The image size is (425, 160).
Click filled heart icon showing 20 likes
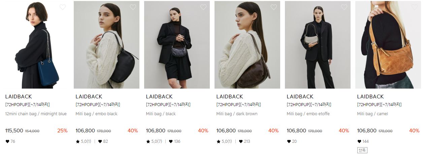[x=289, y=141]
